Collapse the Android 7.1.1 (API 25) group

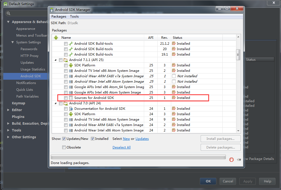click(55, 60)
